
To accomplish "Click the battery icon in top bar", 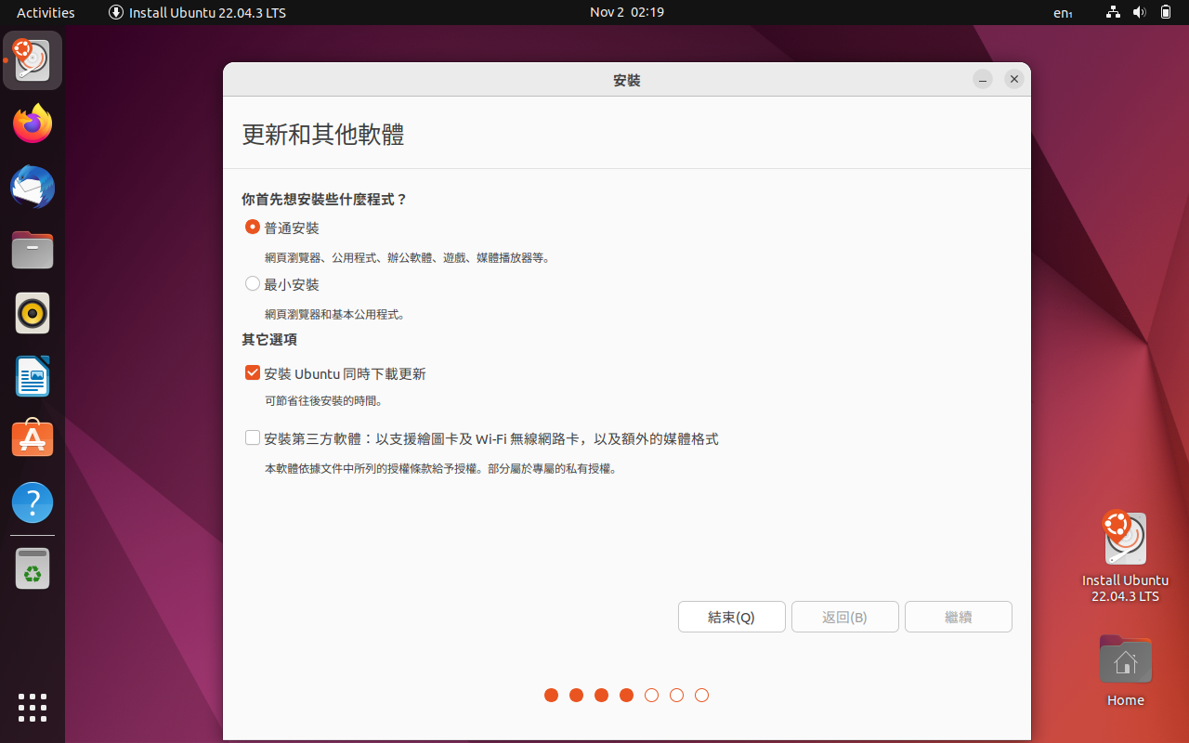I will point(1166,12).
